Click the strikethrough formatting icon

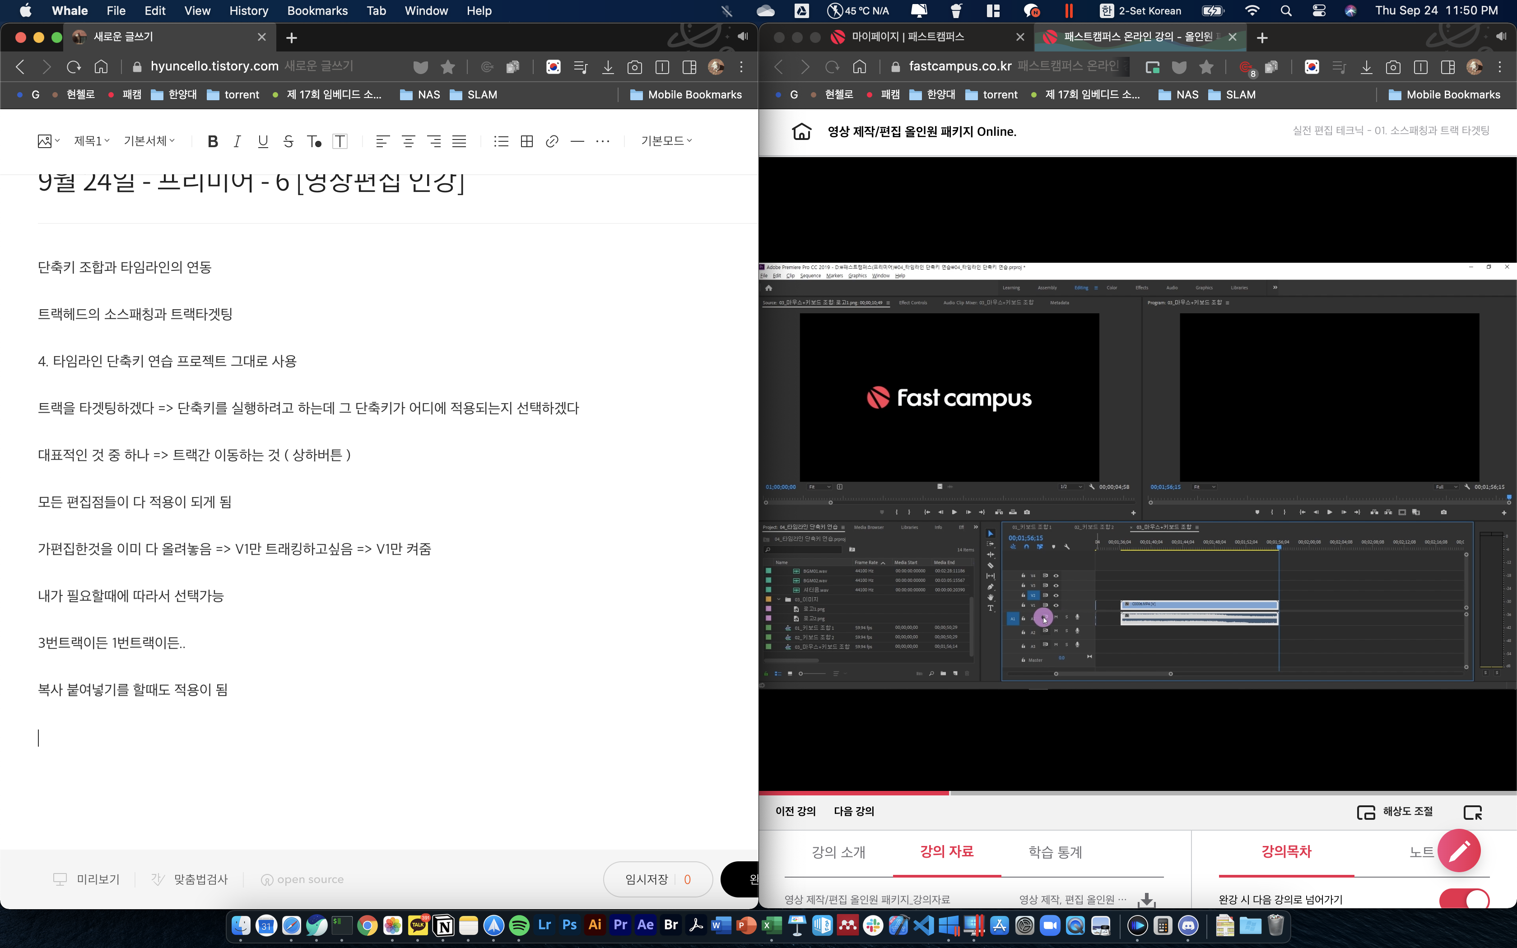click(288, 141)
